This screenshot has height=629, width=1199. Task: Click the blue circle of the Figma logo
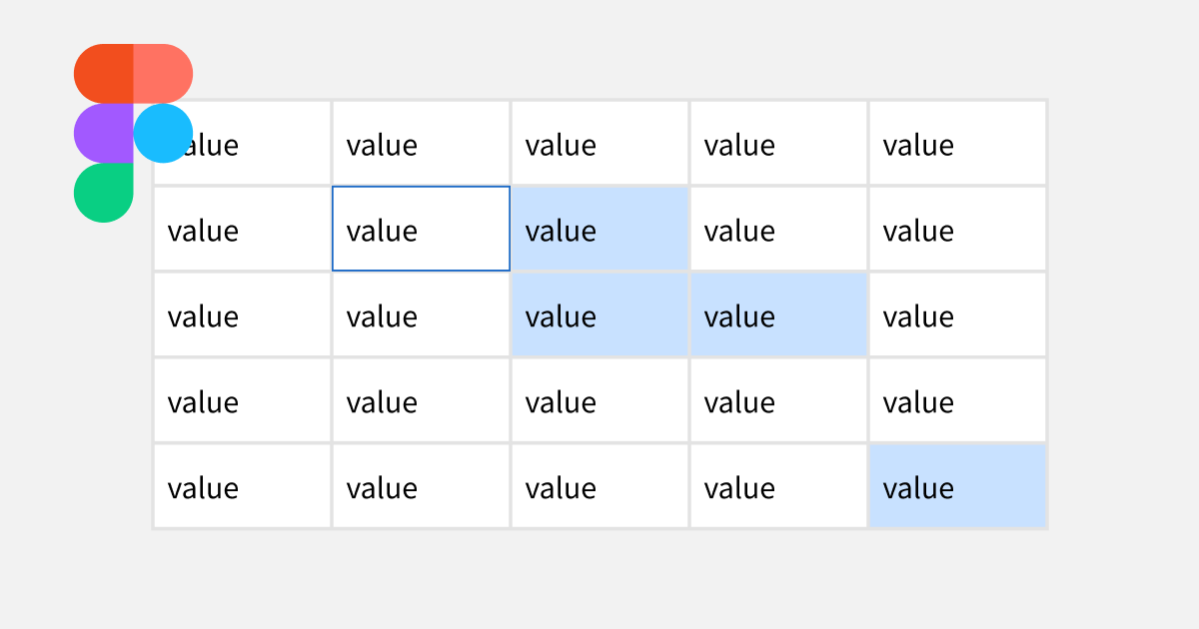coord(164,133)
